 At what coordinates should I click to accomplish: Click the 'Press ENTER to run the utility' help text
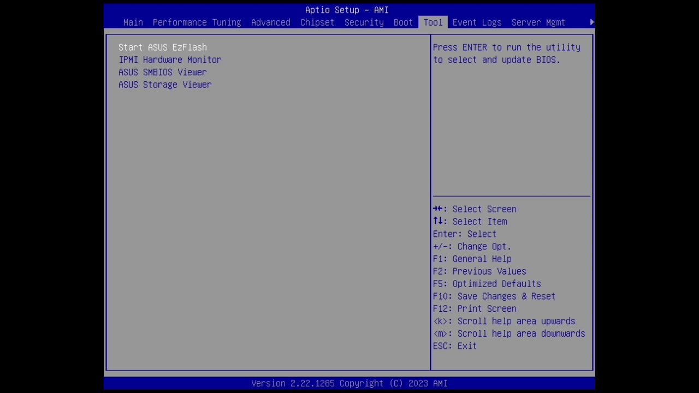point(507,53)
